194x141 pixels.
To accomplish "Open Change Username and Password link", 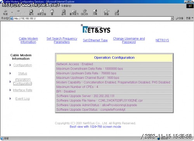I will tap(129, 40).
